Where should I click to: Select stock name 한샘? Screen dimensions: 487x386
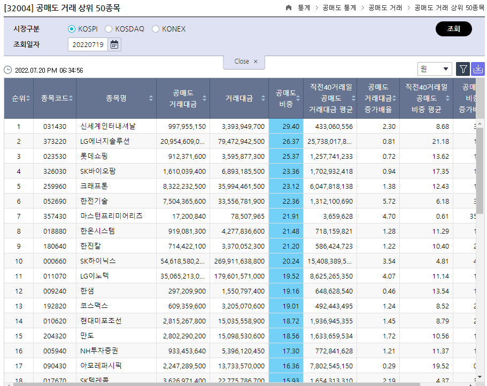(87, 291)
